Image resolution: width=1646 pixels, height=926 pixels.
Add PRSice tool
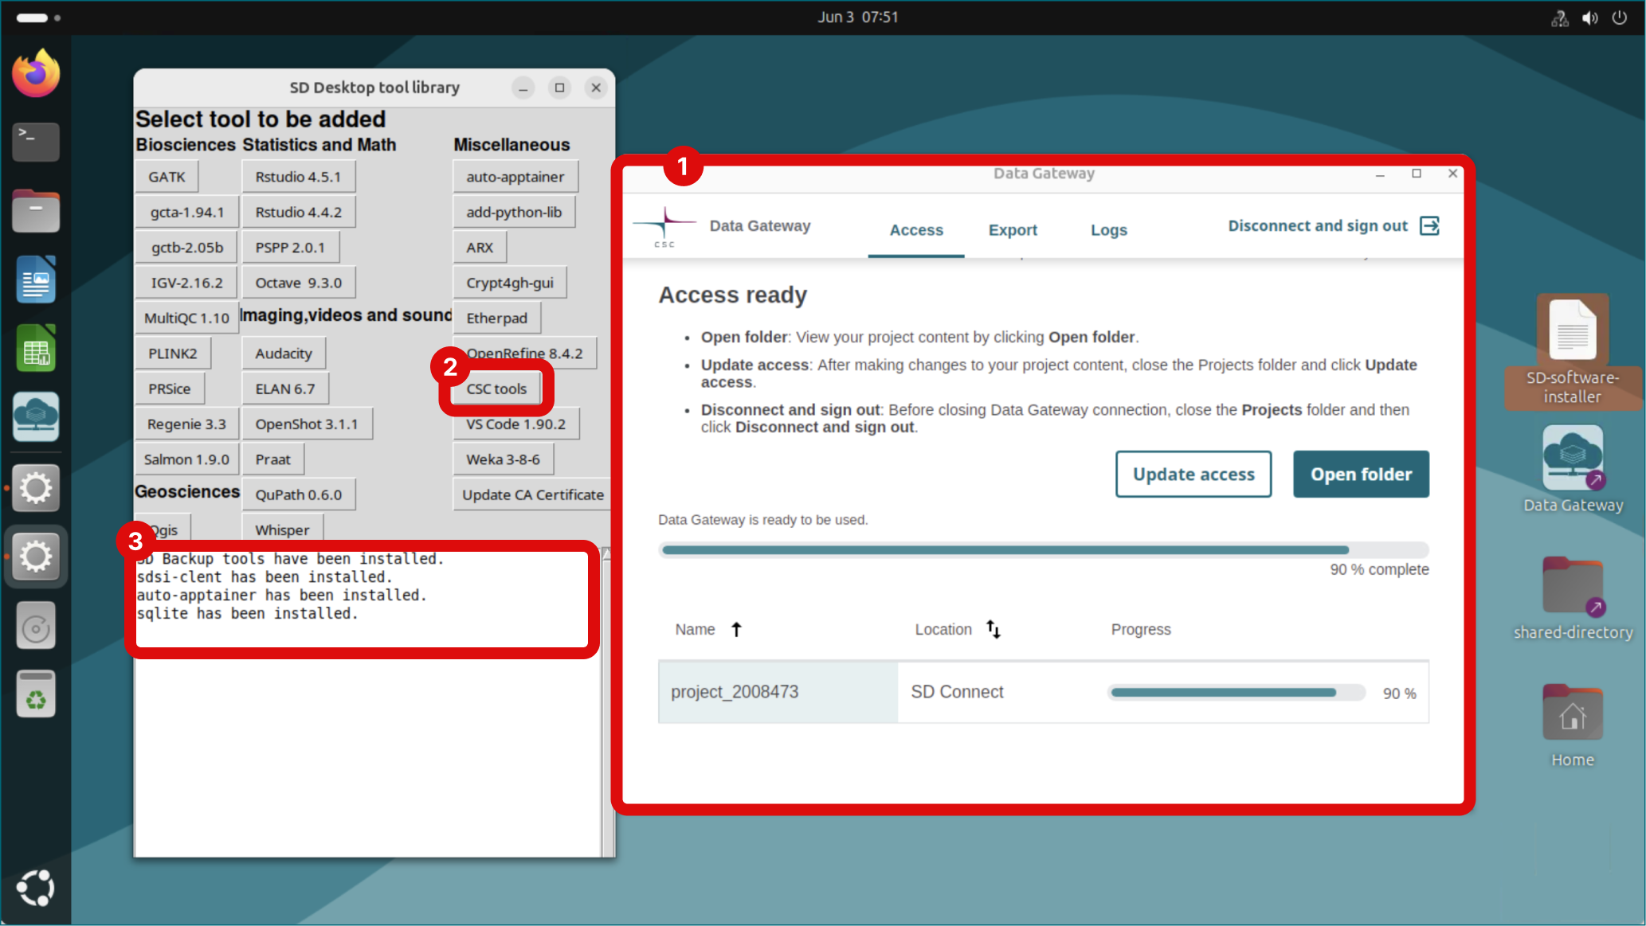click(170, 389)
